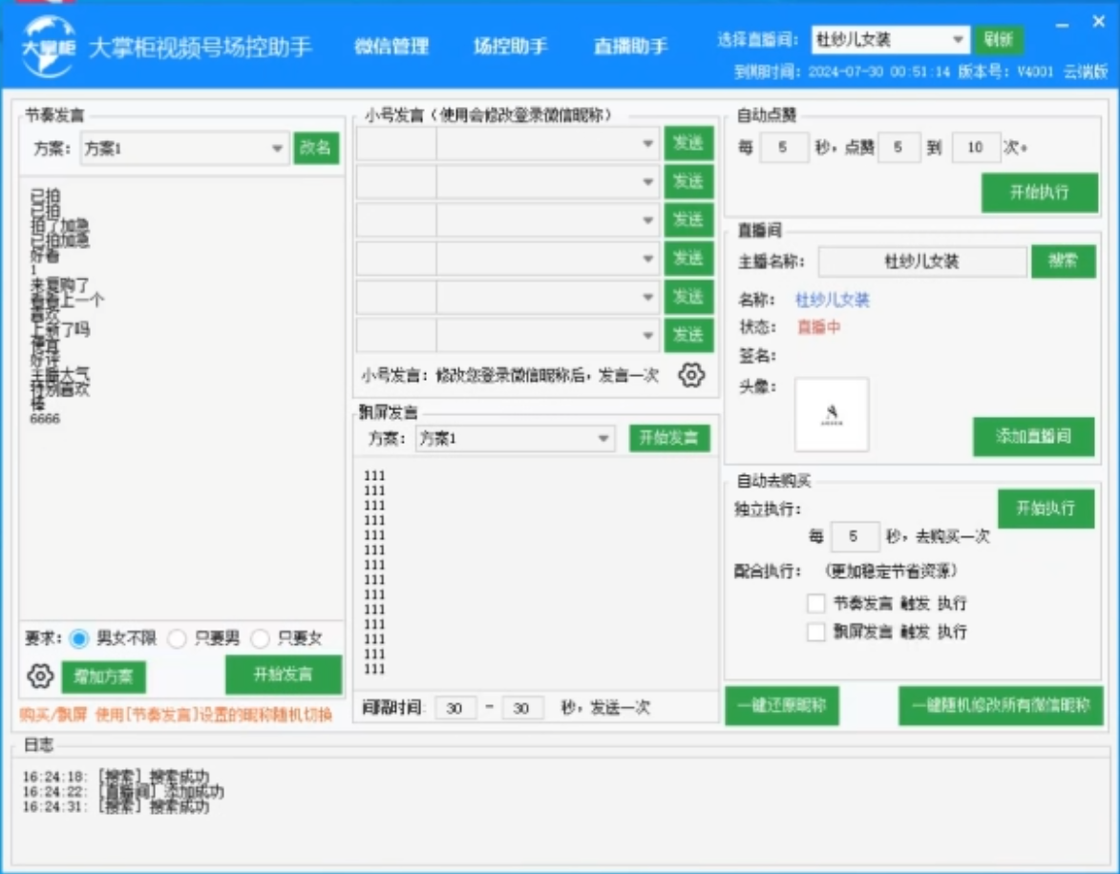Open settings gear beside 增加方案 button
The image size is (1120, 874).
coord(40,676)
